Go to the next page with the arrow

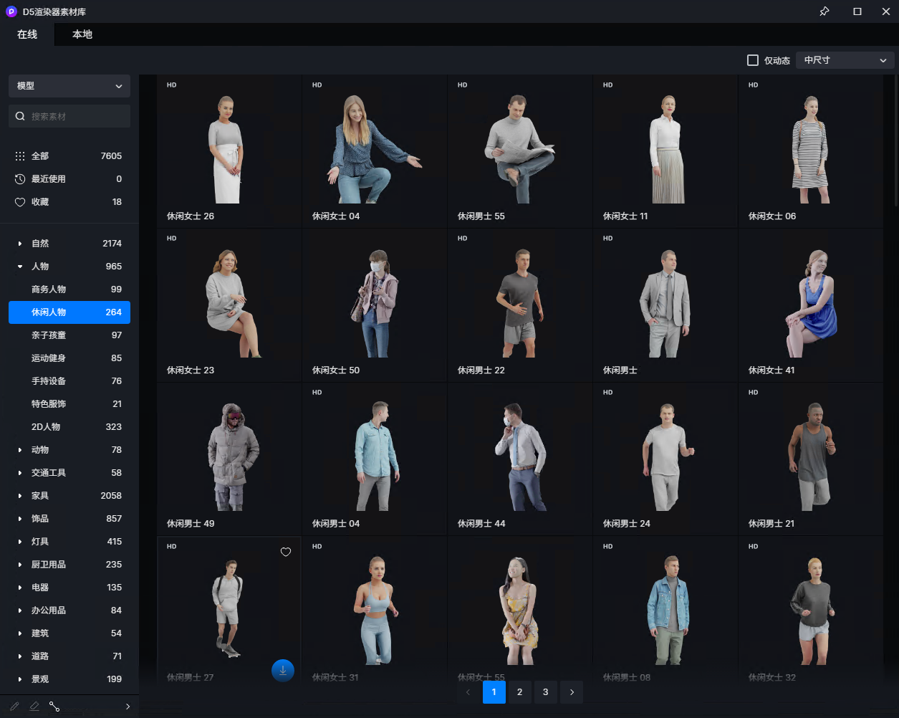572,692
